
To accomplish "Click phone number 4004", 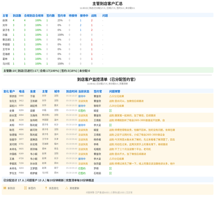I will 21,115.
